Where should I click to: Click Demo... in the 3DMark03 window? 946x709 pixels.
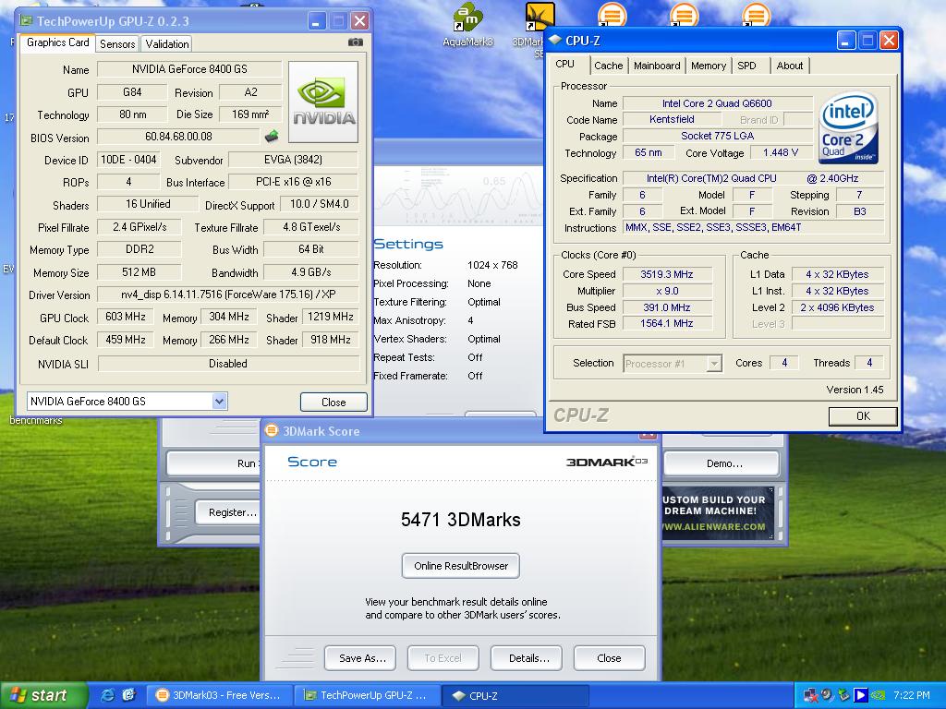click(722, 463)
